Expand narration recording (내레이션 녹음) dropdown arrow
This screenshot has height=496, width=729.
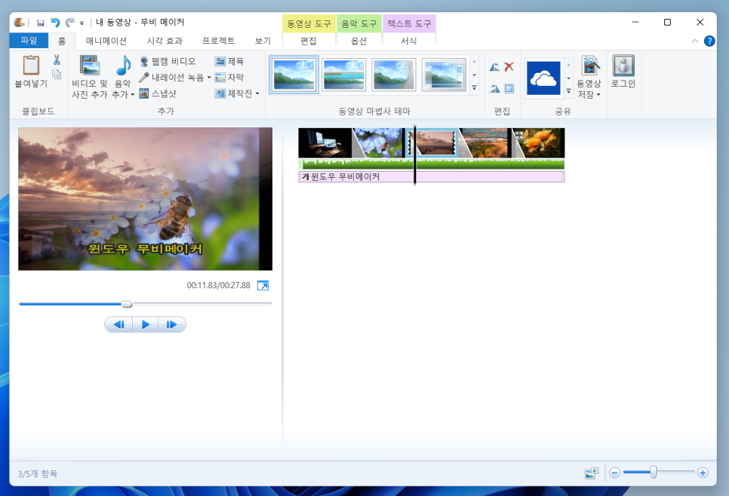[x=209, y=78]
